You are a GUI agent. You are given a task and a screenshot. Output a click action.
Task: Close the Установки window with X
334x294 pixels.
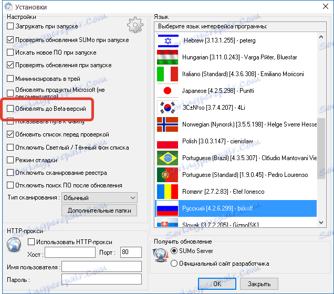click(x=326, y=6)
